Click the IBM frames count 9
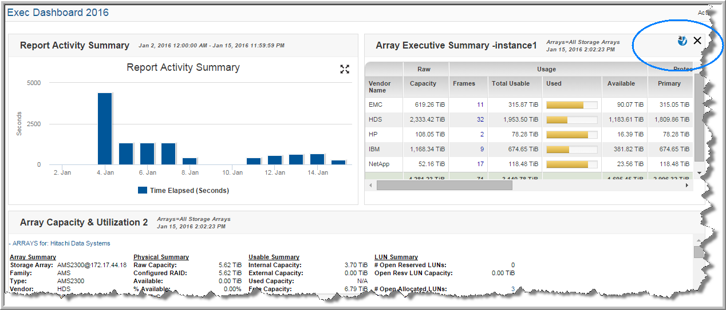This screenshot has height=310, width=726. coord(482,150)
